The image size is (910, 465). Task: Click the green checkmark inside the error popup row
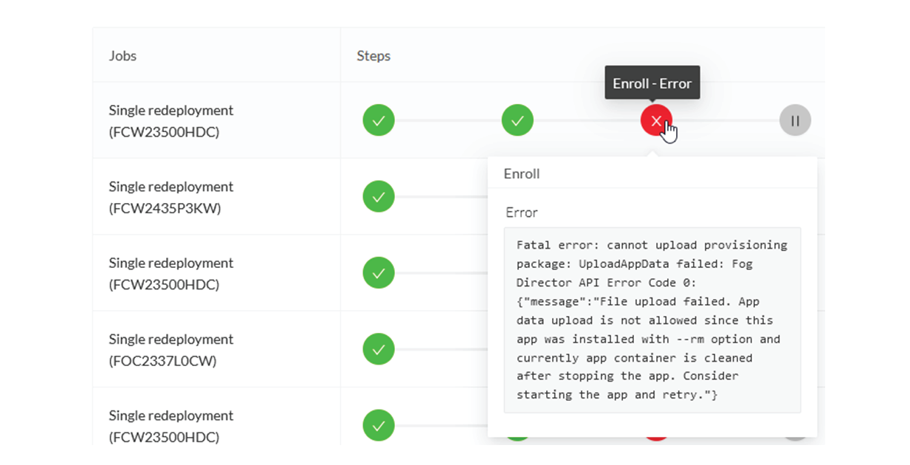[517, 438]
